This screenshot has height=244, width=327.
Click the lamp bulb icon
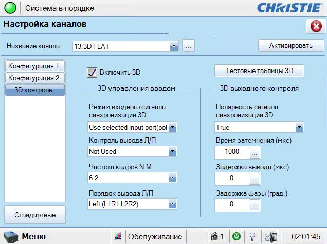pos(252,237)
